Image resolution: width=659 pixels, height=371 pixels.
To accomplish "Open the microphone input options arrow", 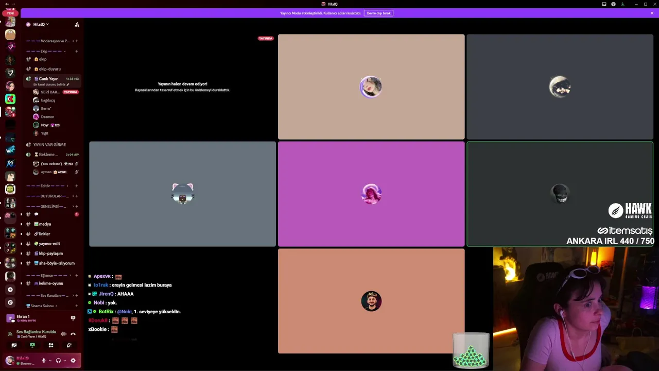I will [x=50, y=361].
